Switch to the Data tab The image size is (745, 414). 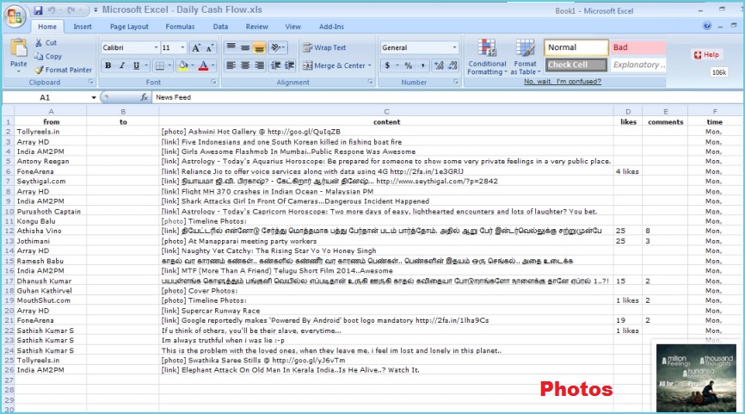(220, 27)
